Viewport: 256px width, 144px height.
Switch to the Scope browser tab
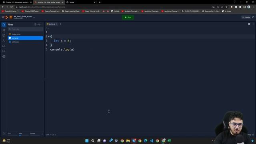tap(81, 2)
